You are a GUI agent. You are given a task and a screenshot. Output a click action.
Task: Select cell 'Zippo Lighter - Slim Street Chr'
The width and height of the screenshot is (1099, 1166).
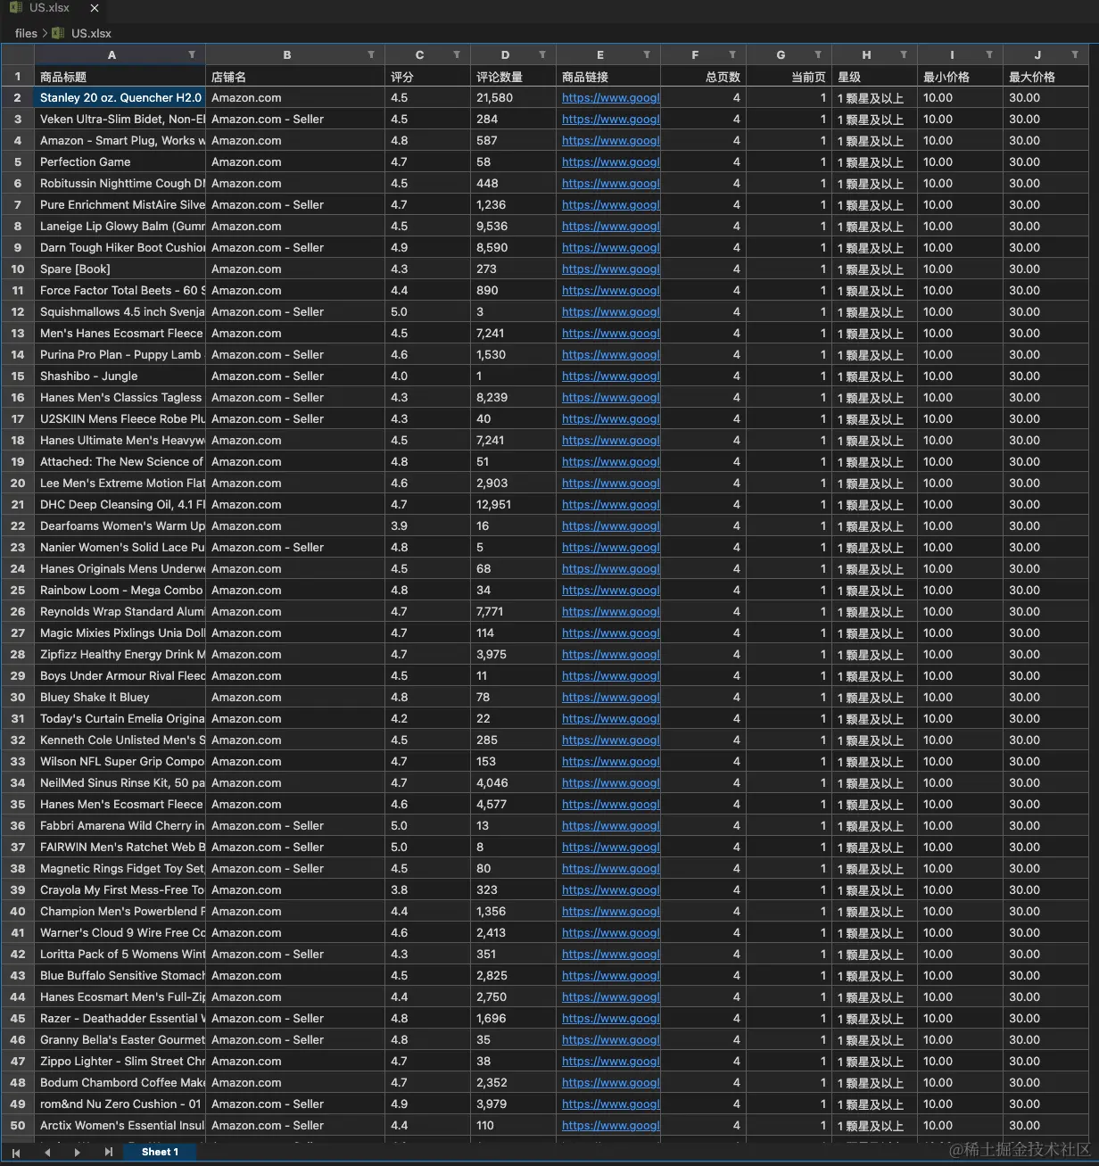tap(120, 1062)
